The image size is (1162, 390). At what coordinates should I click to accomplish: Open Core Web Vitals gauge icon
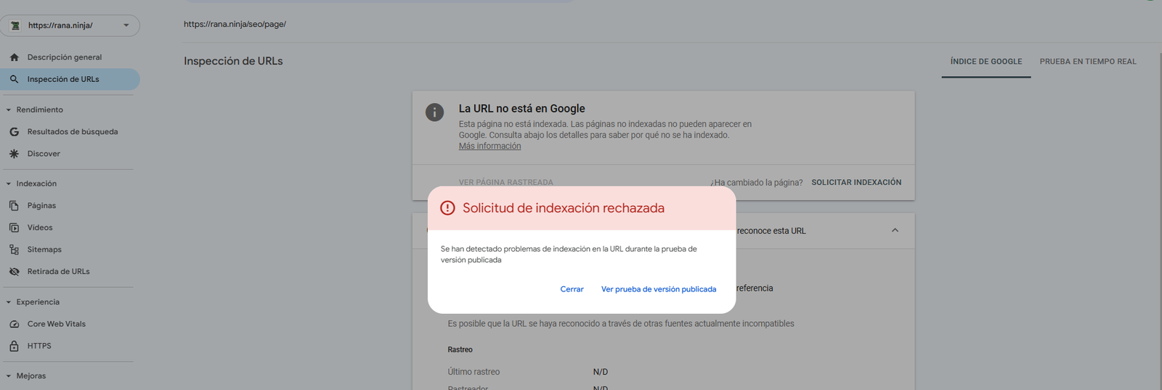14,324
